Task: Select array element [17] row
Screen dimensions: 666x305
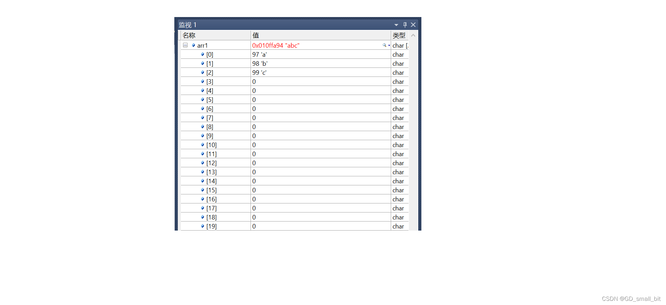Action: coord(294,208)
